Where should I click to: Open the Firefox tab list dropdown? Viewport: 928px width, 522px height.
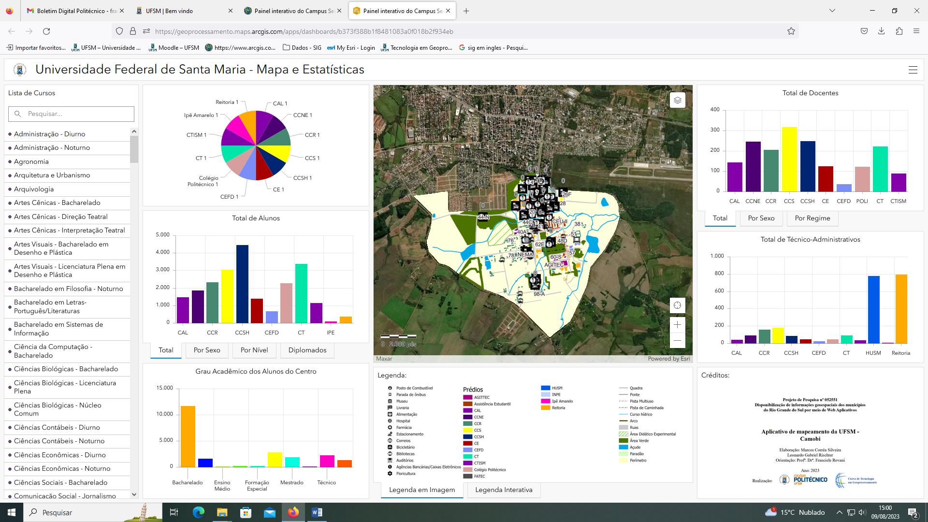point(832,11)
